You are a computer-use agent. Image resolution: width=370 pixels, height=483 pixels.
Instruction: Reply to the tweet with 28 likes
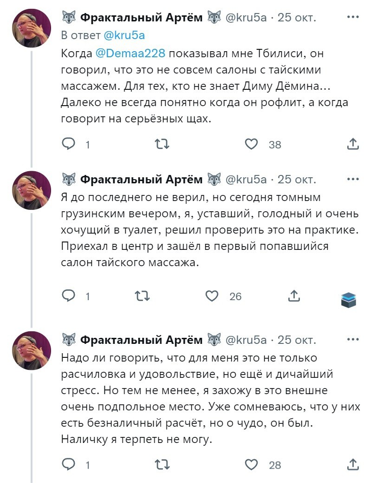[x=69, y=464]
